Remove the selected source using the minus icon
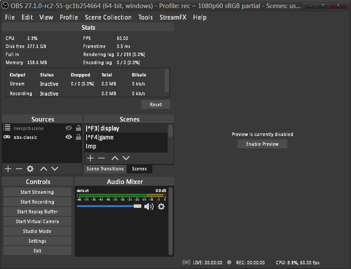351x269 pixels. tap(19, 169)
